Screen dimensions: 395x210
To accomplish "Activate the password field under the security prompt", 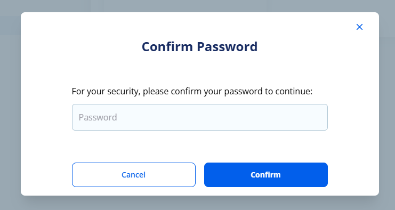I will pyautogui.click(x=200, y=117).
